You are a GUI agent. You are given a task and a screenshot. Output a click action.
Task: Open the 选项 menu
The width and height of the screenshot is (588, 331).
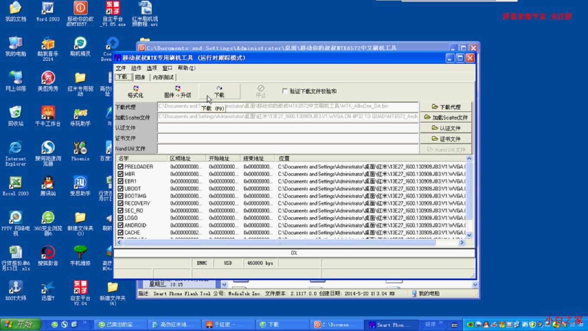click(152, 68)
